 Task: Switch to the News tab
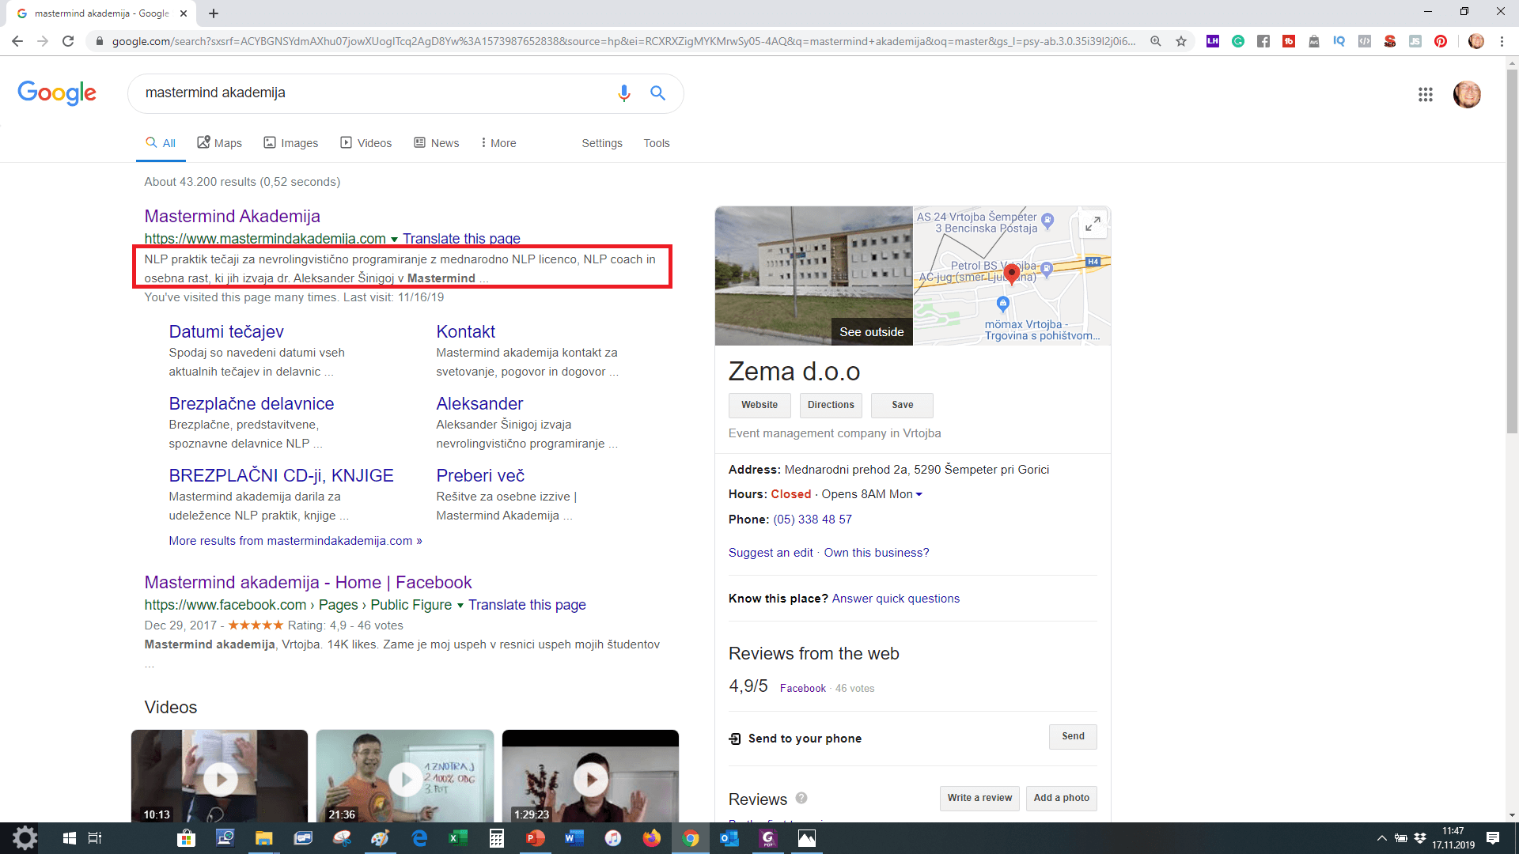pyautogui.click(x=436, y=143)
